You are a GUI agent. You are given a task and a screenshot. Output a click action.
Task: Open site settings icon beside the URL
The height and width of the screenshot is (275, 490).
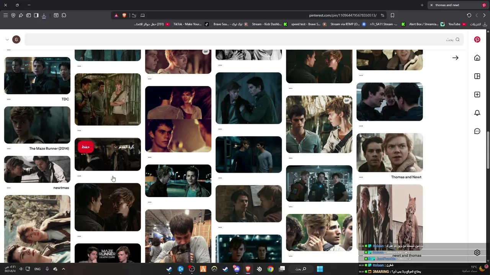pos(382,15)
